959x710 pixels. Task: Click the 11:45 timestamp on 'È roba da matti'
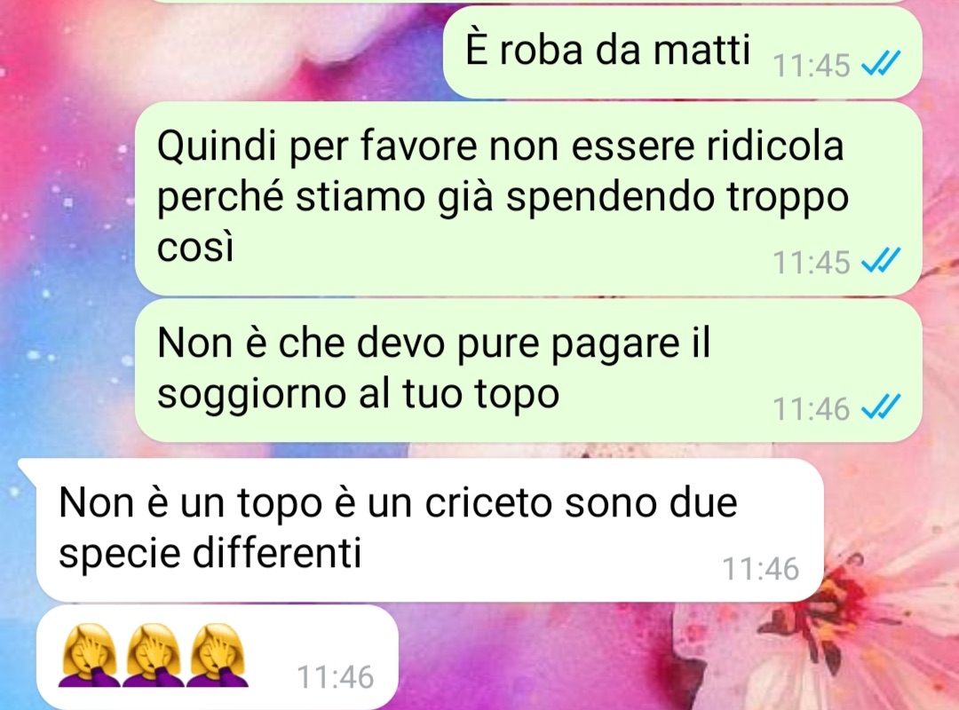pos(811,66)
